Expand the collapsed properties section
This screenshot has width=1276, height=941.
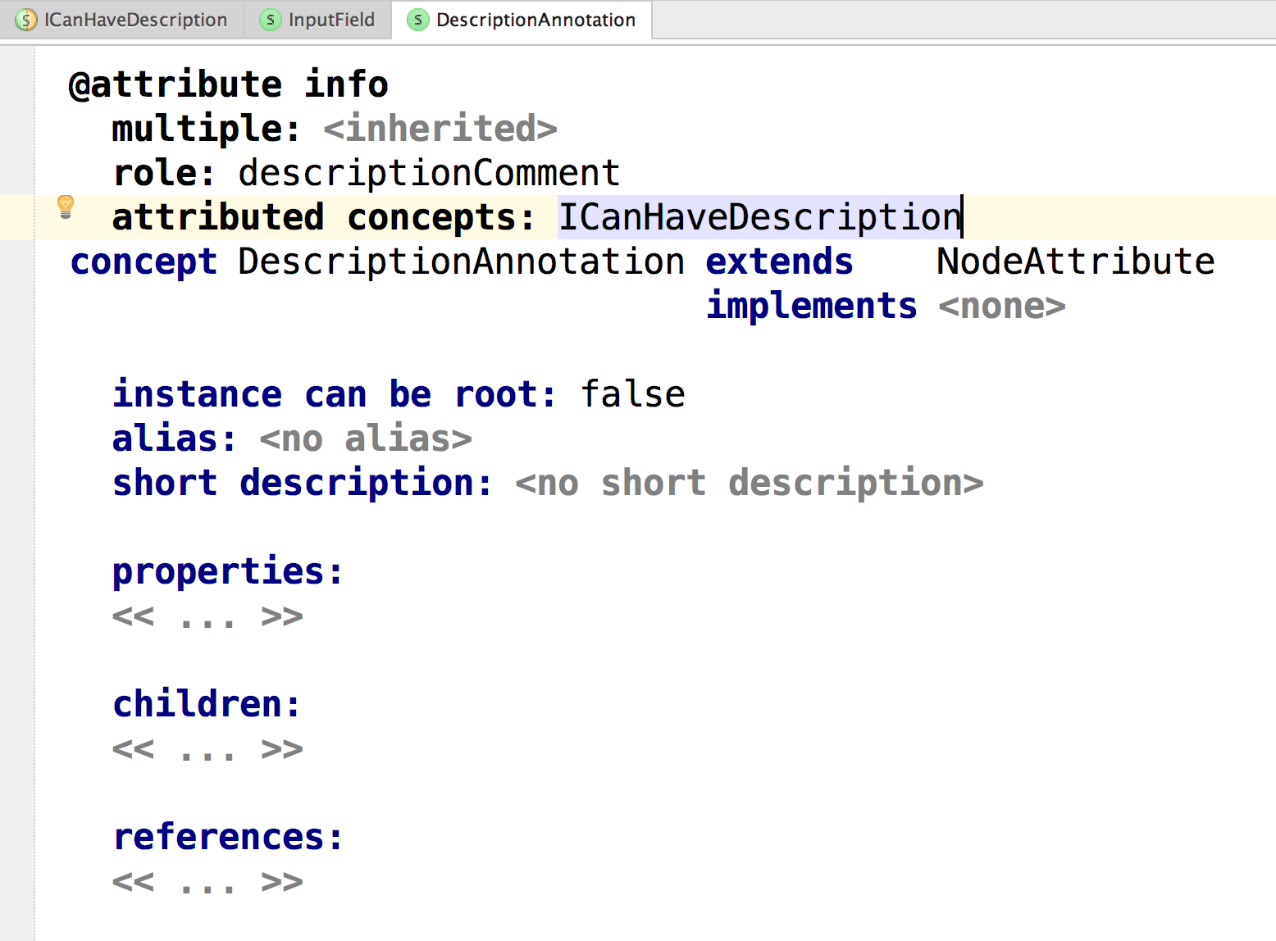click(x=207, y=617)
